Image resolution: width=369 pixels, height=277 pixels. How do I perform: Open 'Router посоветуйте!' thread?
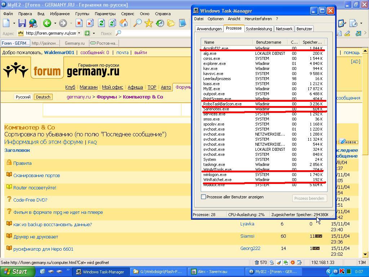point(35,188)
